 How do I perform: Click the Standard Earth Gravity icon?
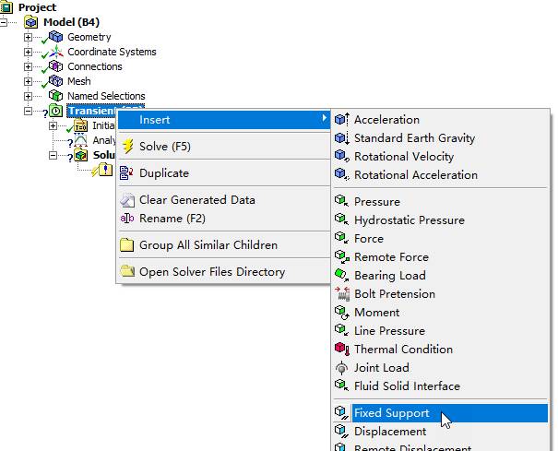pyautogui.click(x=342, y=138)
